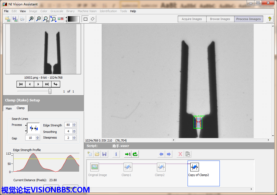Click the Zoom In magnifier icon
Viewport: 277px width, 195px height.
pos(31,19)
